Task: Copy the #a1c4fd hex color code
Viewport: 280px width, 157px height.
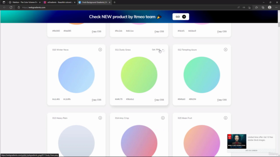Action: 56,99
